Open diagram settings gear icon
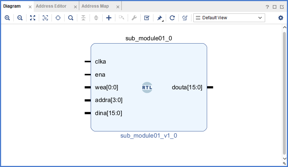 pos(281,18)
